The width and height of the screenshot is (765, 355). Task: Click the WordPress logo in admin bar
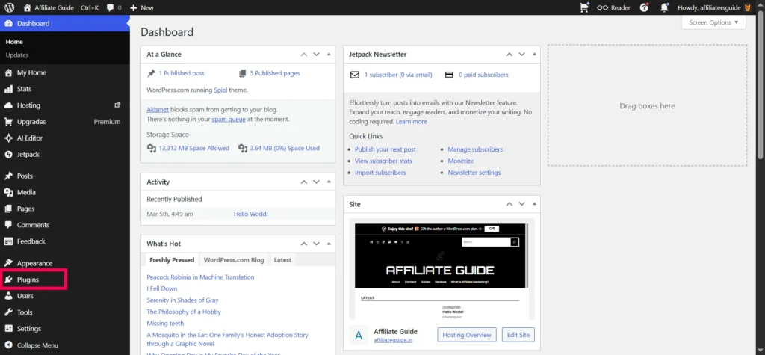coord(9,7)
